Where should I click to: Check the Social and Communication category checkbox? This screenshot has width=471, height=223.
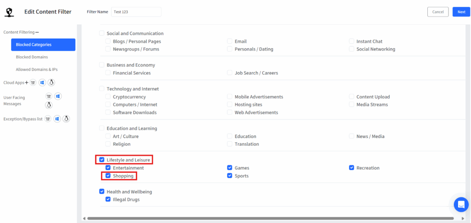click(x=102, y=33)
